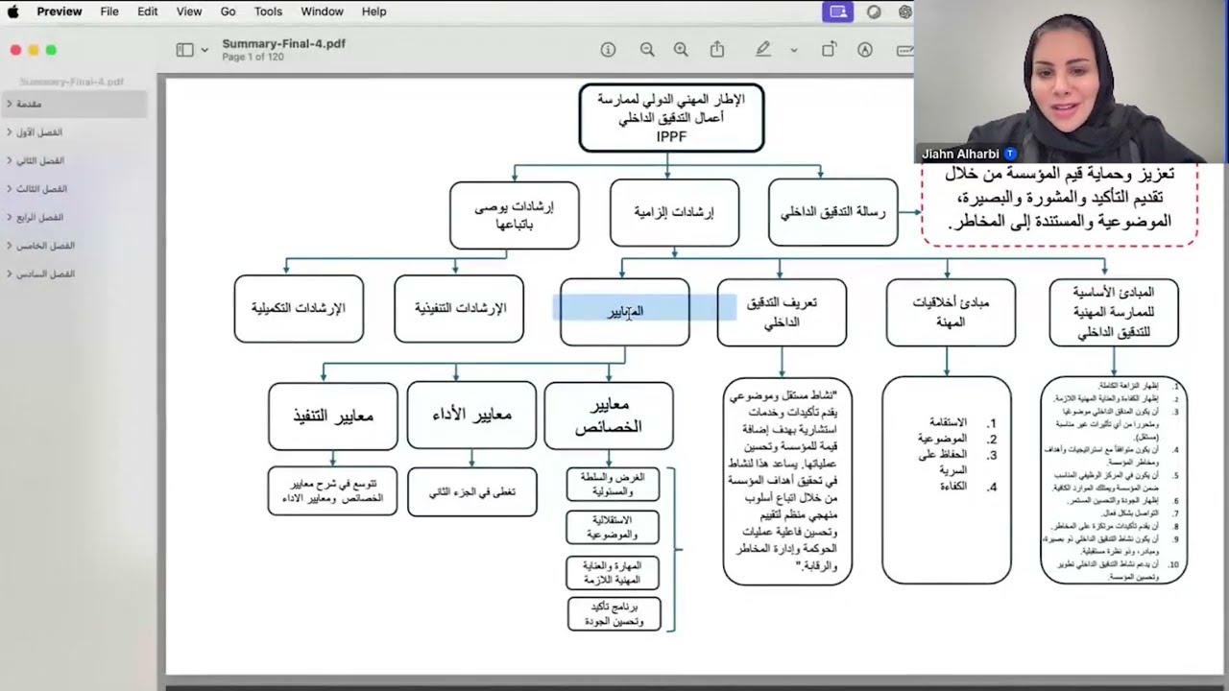Expand الفصل الأول chapter chevron
Image resolution: width=1229 pixels, height=691 pixels.
(x=9, y=132)
